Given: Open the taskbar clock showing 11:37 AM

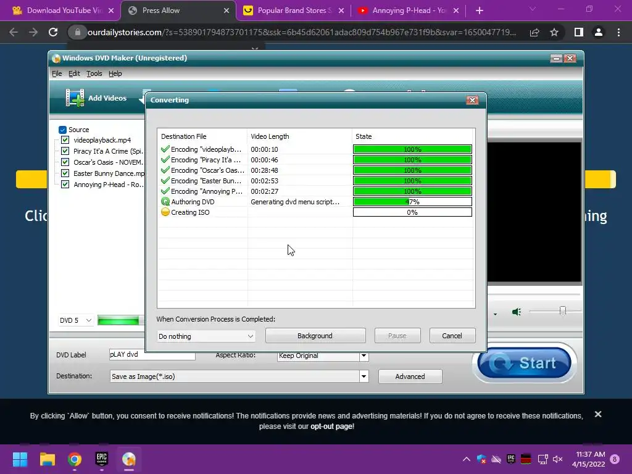Looking at the screenshot, I should coord(588,459).
